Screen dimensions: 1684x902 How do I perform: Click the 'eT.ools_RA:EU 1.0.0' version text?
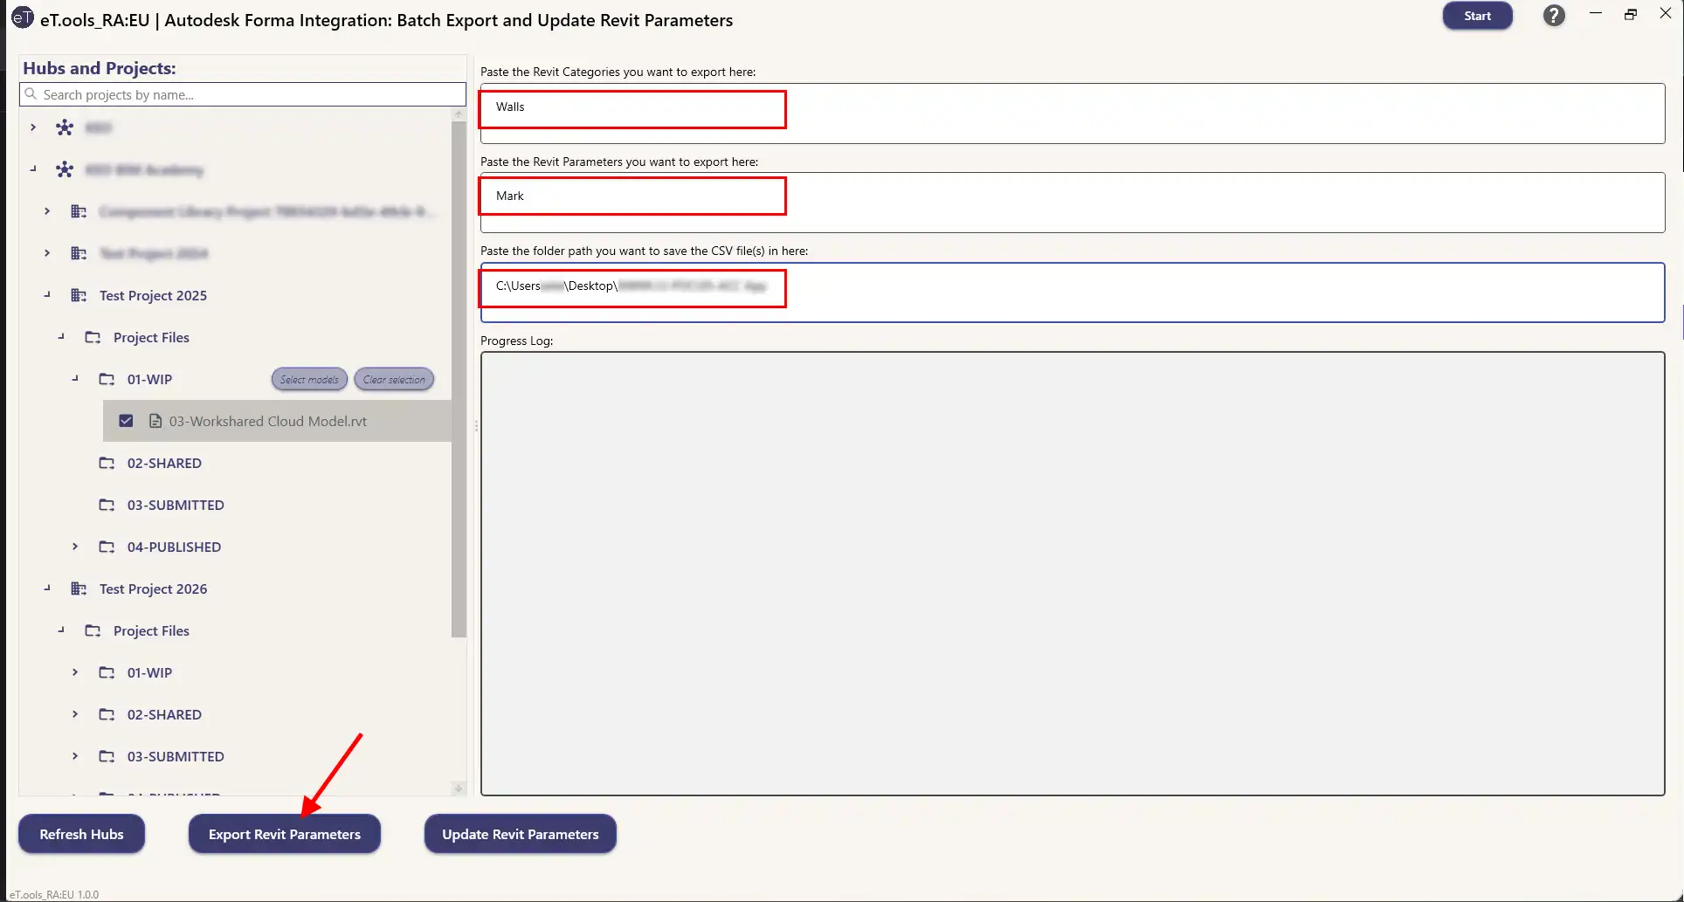pyautogui.click(x=54, y=894)
